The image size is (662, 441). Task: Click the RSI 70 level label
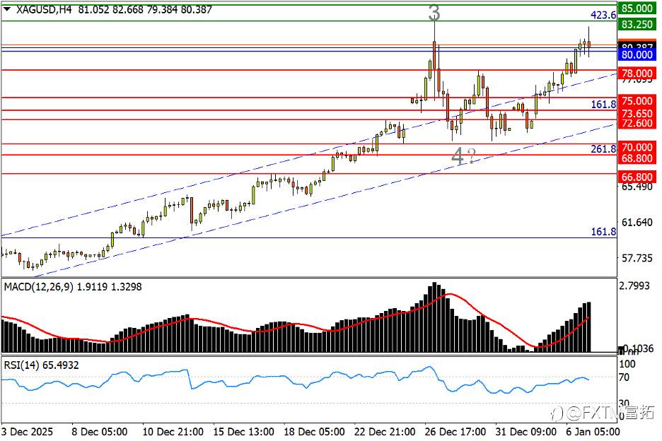coord(624,377)
